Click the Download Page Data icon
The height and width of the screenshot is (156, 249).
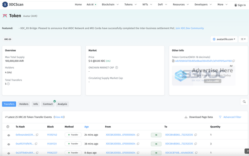(186, 117)
